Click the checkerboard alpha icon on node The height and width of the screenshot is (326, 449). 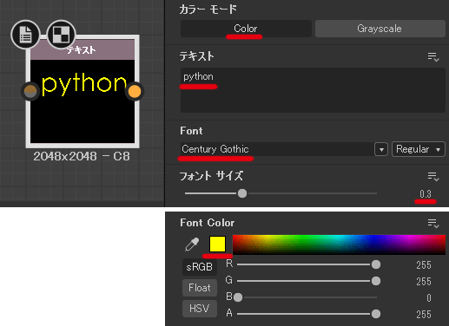[61, 35]
